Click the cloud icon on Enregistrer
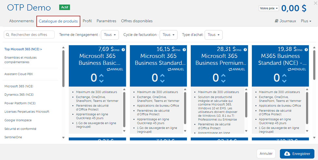This screenshot has height=160, width=318. [x=287, y=154]
